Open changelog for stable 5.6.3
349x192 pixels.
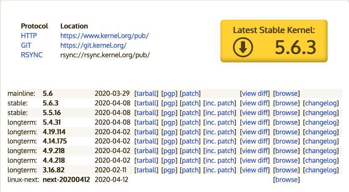pyautogui.click(x=321, y=103)
